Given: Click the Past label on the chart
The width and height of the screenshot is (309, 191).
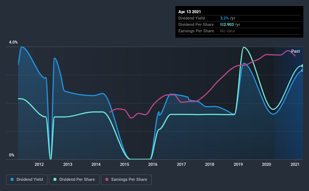Looking at the screenshot, I should (x=295, y=51).
